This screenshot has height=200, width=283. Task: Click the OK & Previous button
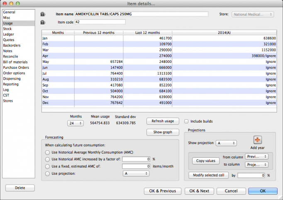[x=163, y=191]
